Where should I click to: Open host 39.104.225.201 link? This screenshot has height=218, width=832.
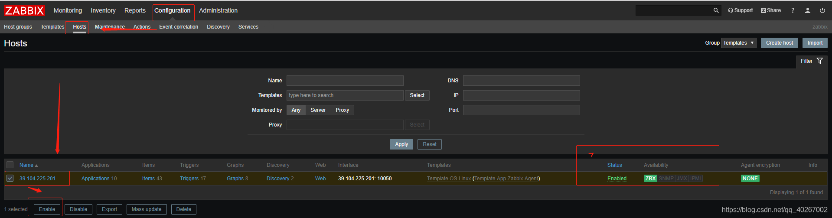[37, 179]
